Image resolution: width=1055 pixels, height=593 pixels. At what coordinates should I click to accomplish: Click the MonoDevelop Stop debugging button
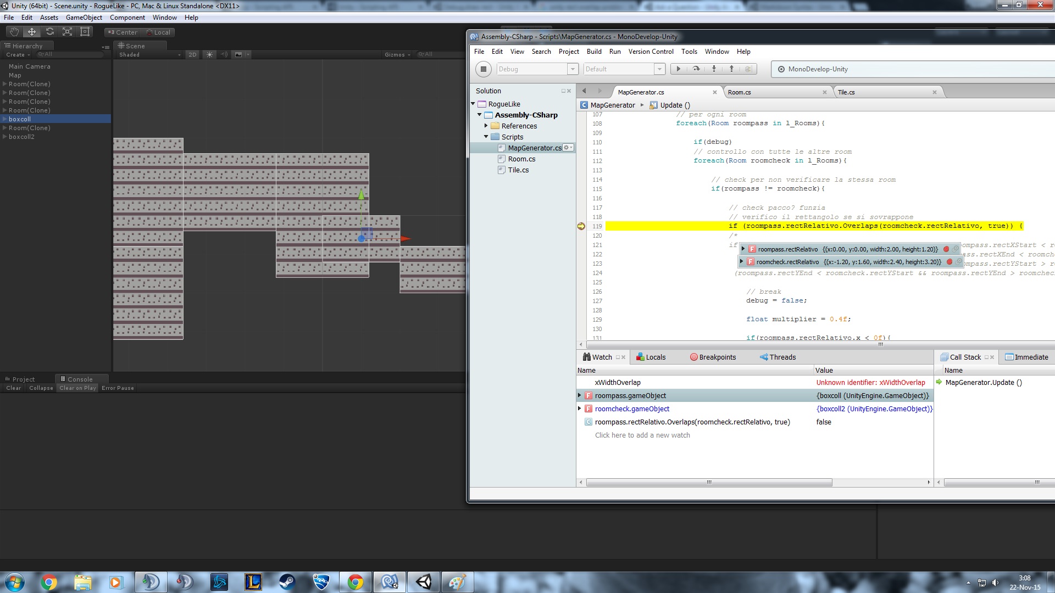point(484,69)
